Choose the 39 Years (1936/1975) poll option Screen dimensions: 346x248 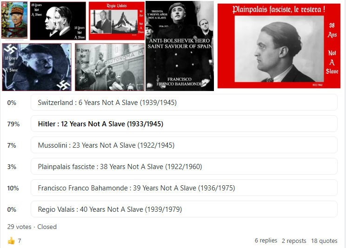coord(184,188)
